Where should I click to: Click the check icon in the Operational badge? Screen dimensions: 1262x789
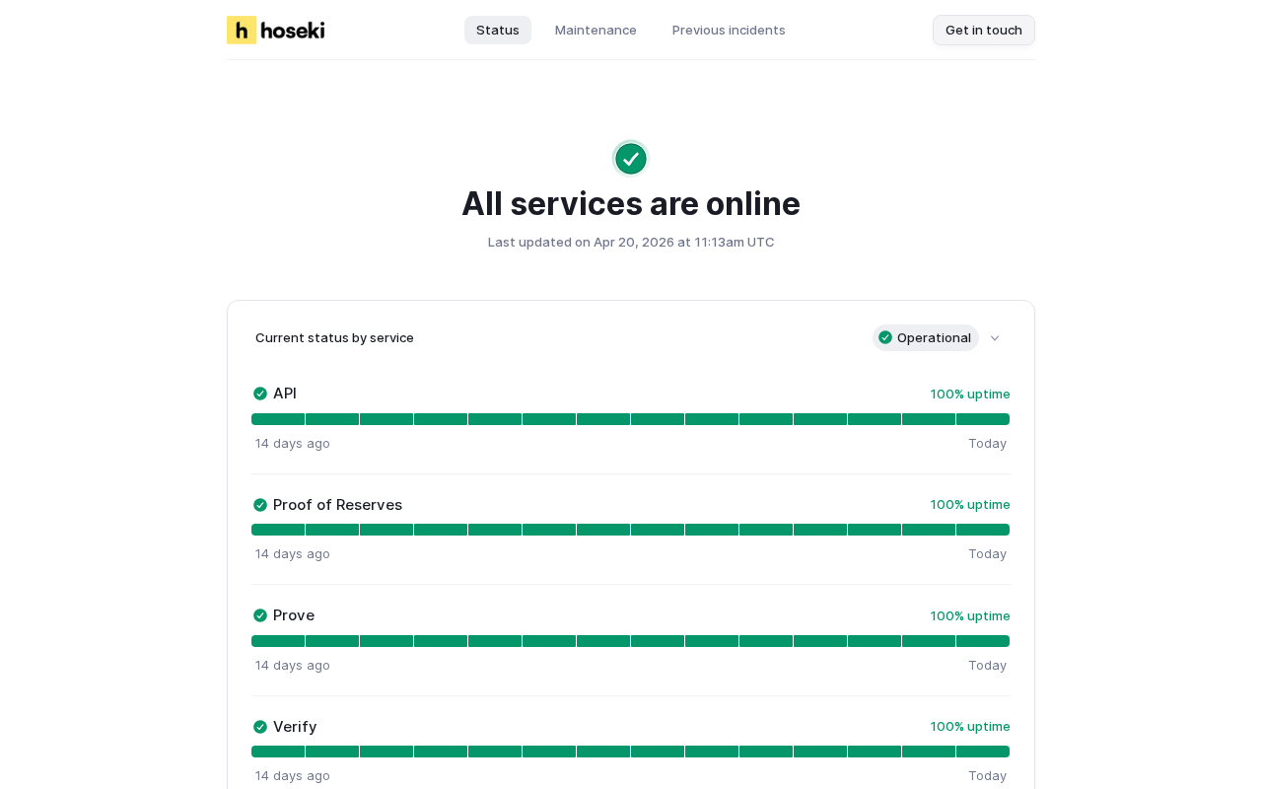885,337
